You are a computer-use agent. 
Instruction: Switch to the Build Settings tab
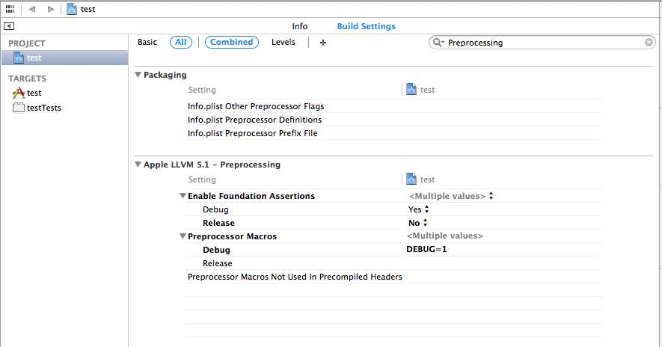[366, 26]
